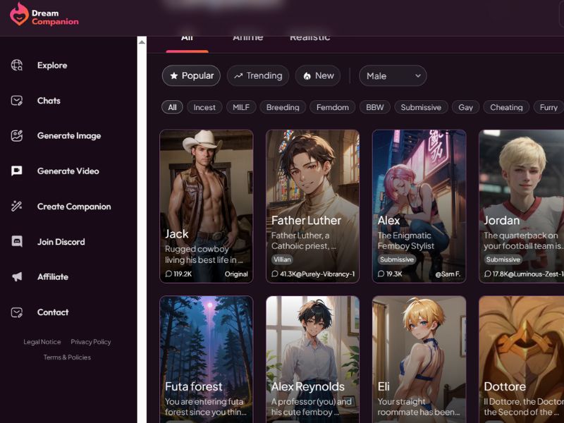564x423 pixels.
Task: Click the Submissive tag on Alex card
Action: point(397,259)
